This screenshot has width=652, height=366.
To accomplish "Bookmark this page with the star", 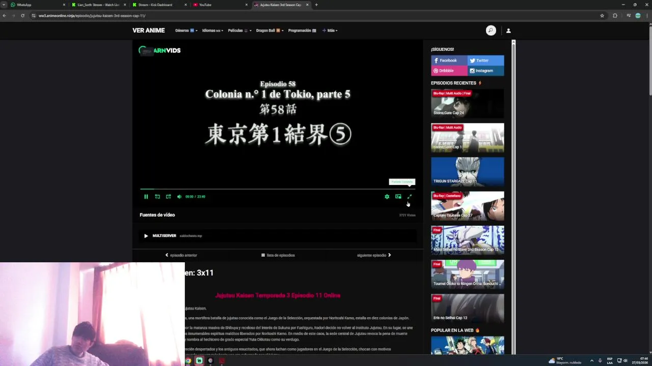I will [x=602, y=16].
